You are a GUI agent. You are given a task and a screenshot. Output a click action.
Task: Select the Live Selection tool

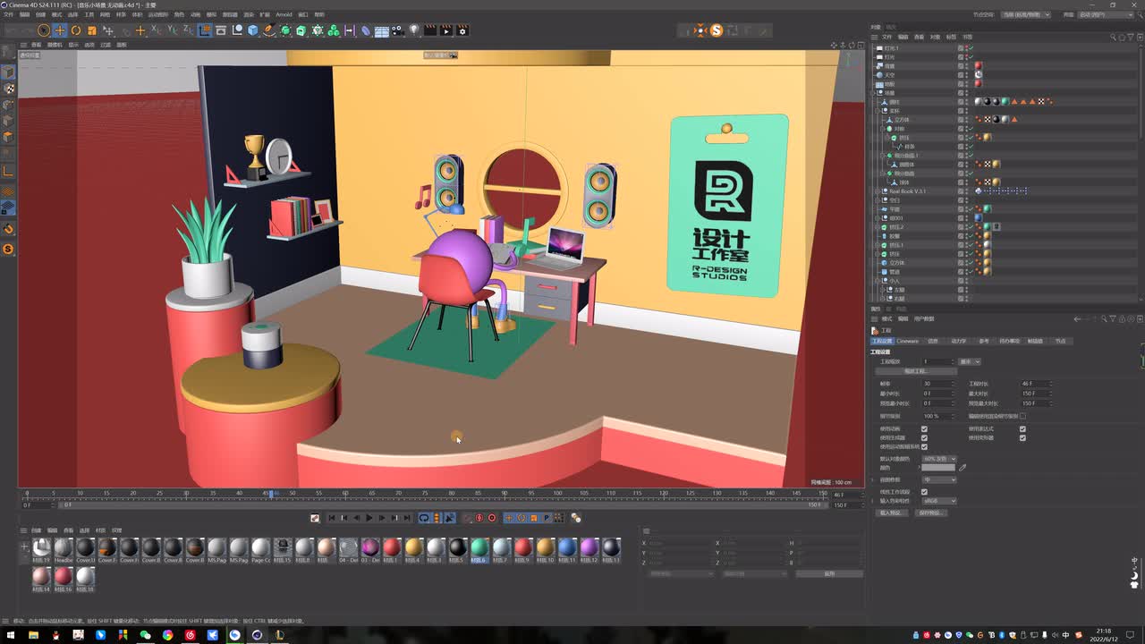(x=43, y=30)
